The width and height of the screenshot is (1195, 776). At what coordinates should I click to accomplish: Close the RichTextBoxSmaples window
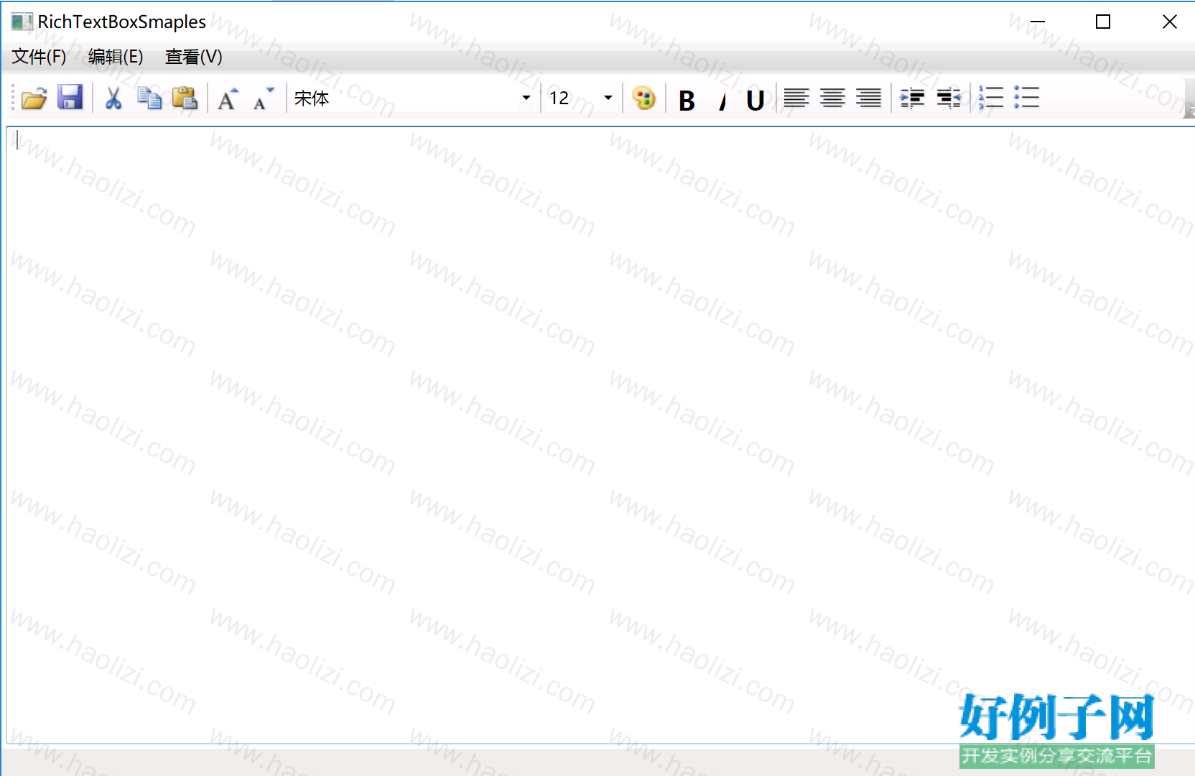(1169, 22)
